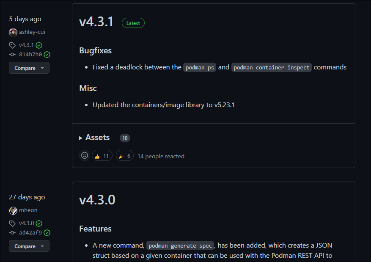
Task: Open the Compare dropdown for v4.3.0
Action: pos(29,246)
